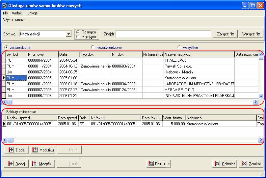
Task: Click into the Znajdź search field
Action: pyautogui.click(x=163, y=34)
